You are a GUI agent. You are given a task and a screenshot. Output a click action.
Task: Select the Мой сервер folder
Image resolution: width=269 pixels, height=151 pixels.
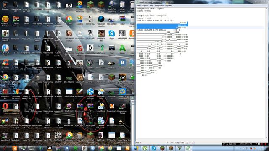point(37,21)
